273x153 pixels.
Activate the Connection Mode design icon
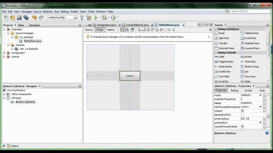click(x=127, y=30)
